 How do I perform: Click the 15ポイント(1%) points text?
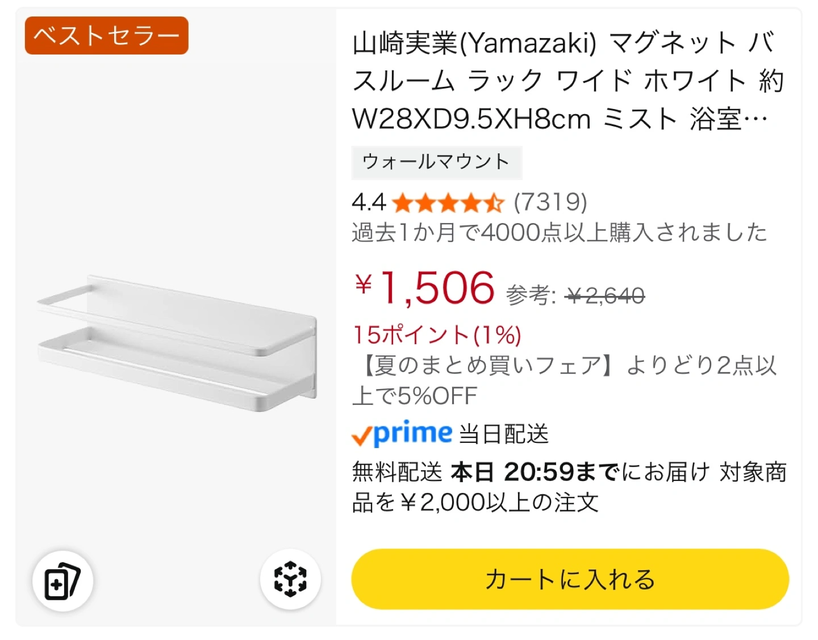coord(437,335)
